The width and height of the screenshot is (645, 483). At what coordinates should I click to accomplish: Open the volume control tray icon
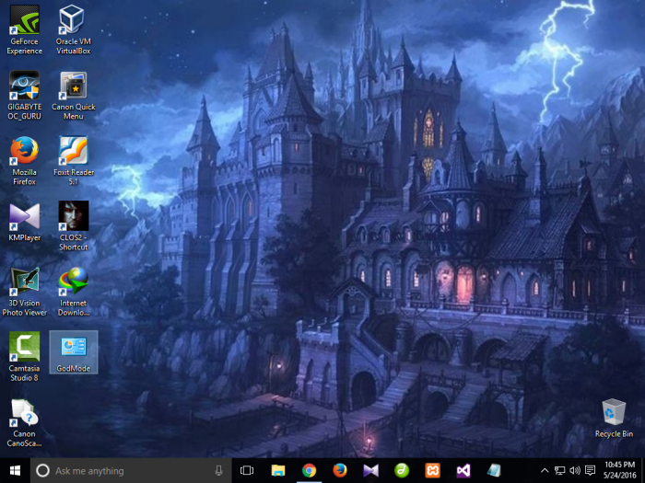[x=575, y=471]
